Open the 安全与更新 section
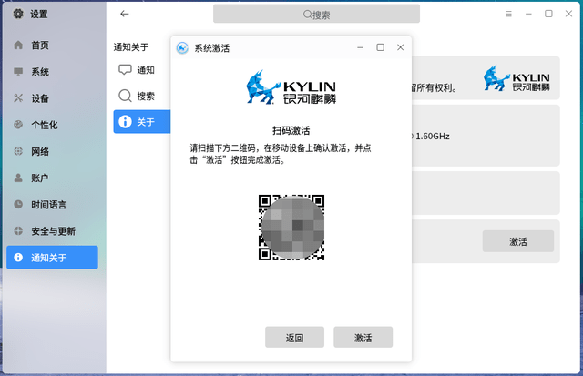Image resolution: width=583 pixels, height=376 pixels. [x=52, y=231]
